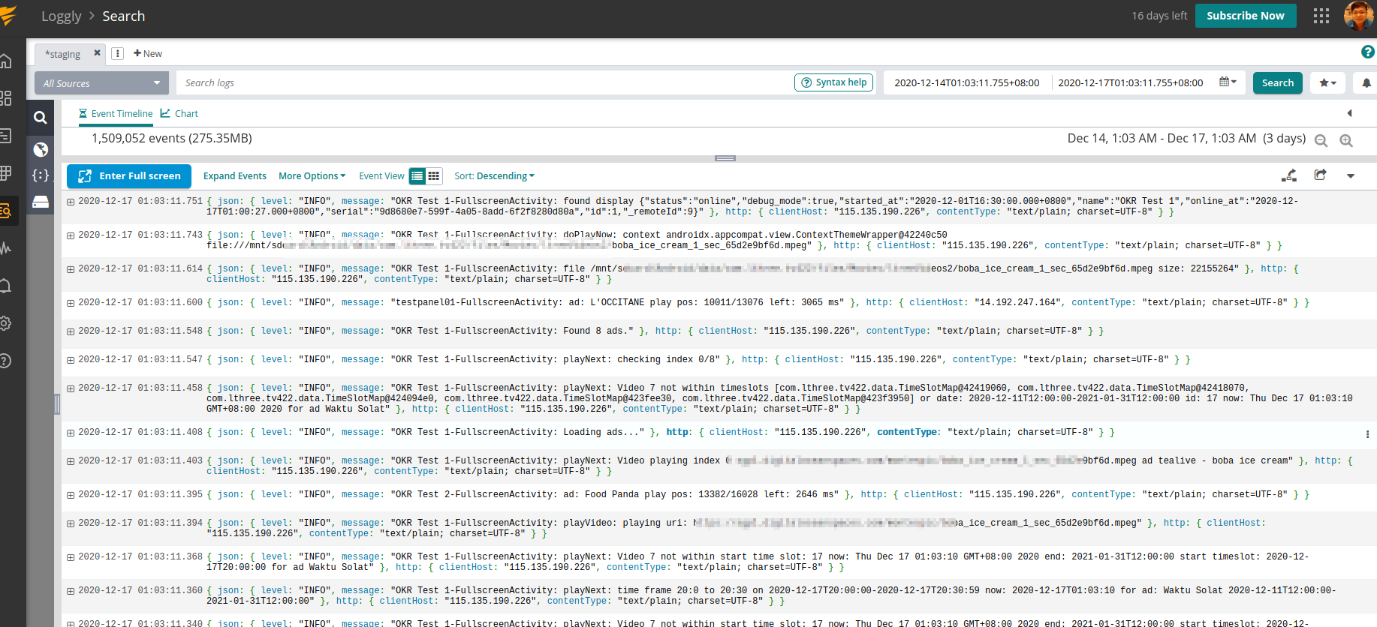Switch to list event view
This screenshot has width=1377, height=627.
417,176
